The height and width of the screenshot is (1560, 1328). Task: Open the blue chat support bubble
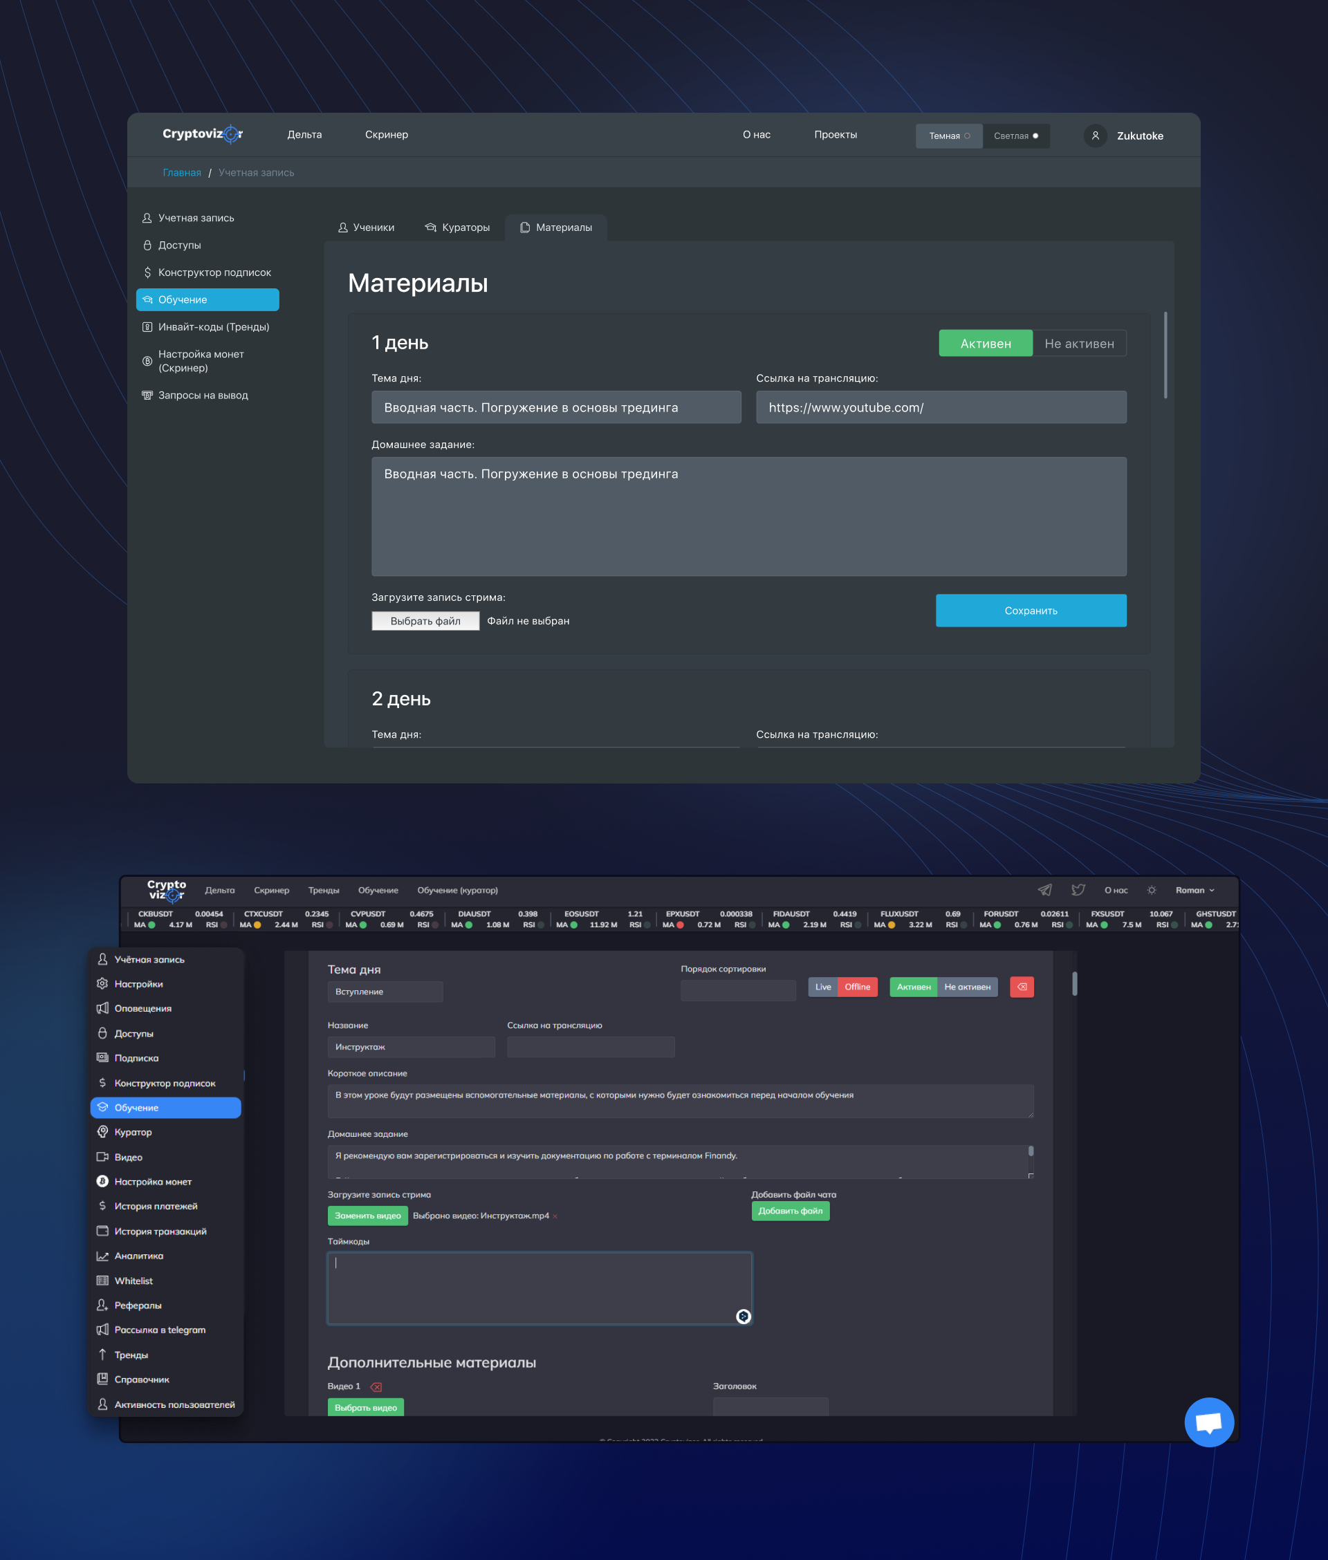[x=1208, y=1421]
